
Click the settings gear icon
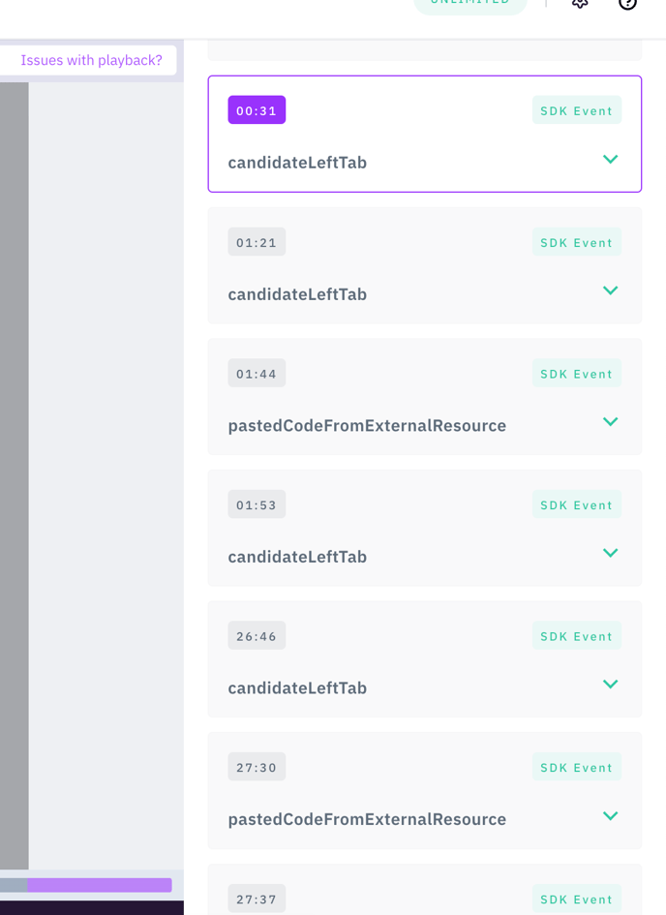tap(580, 3)
